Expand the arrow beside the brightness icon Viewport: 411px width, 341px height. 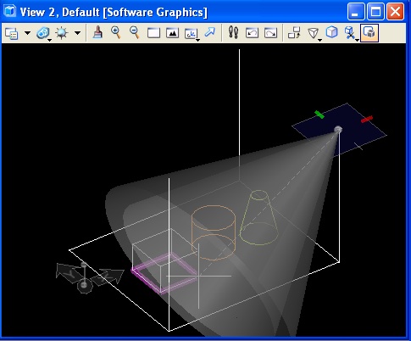click(77, 33)
